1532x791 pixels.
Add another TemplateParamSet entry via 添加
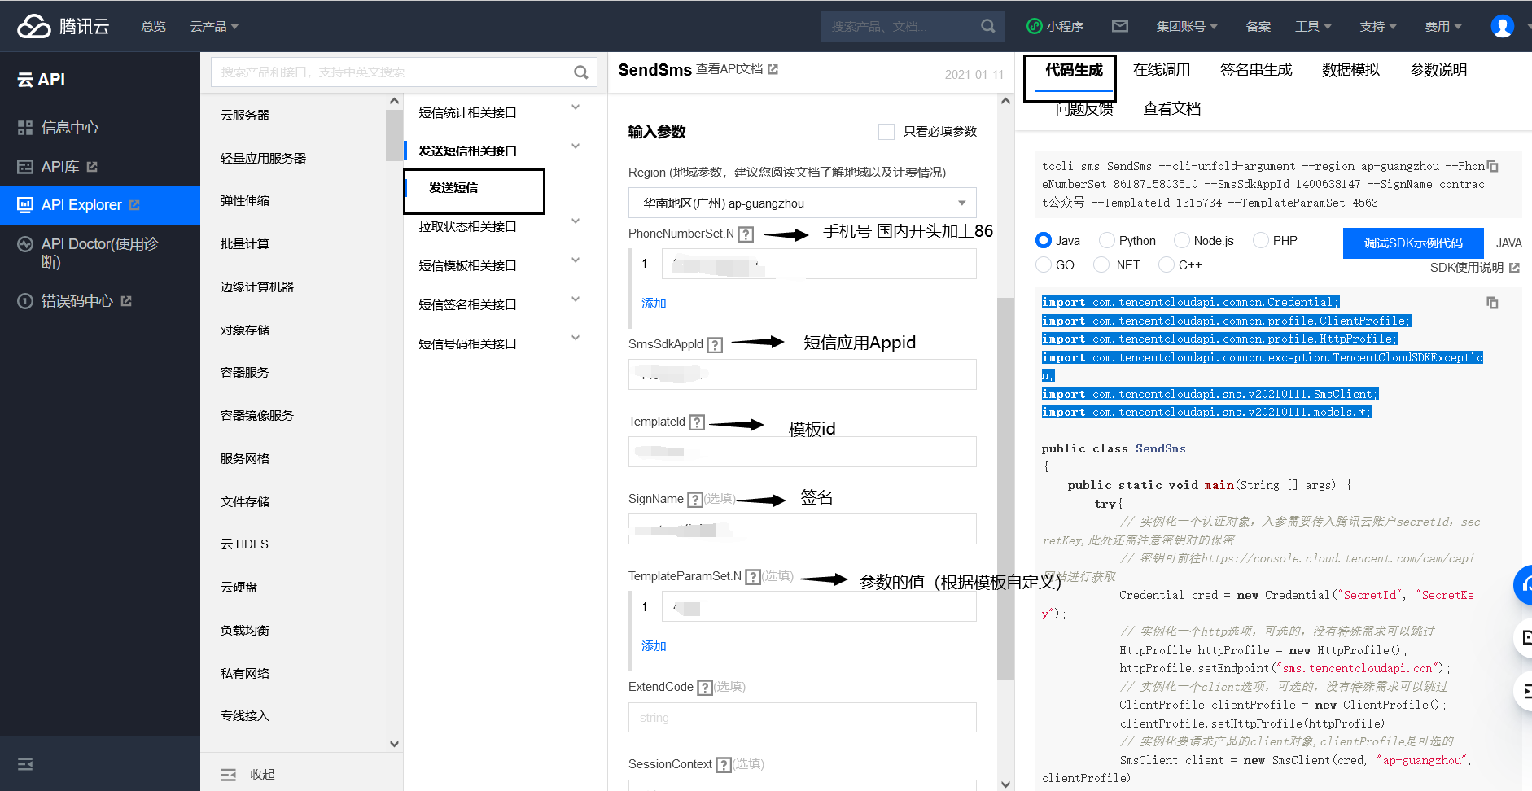tap(654, 646)
